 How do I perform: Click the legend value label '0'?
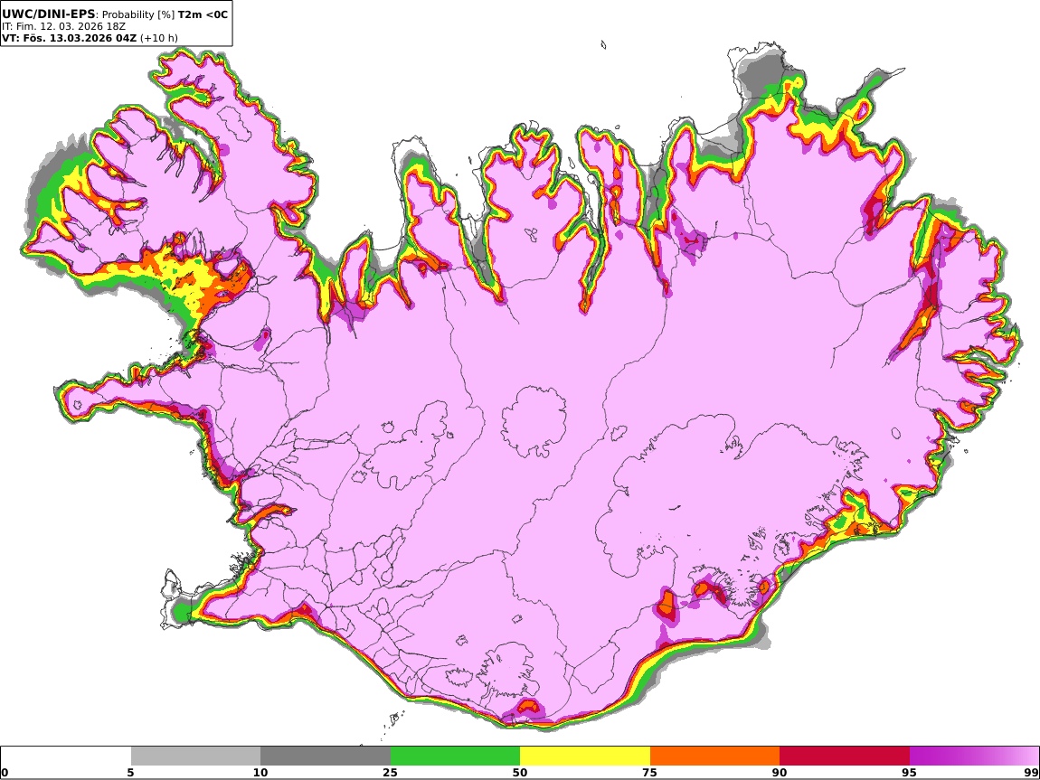pos(5,773)
